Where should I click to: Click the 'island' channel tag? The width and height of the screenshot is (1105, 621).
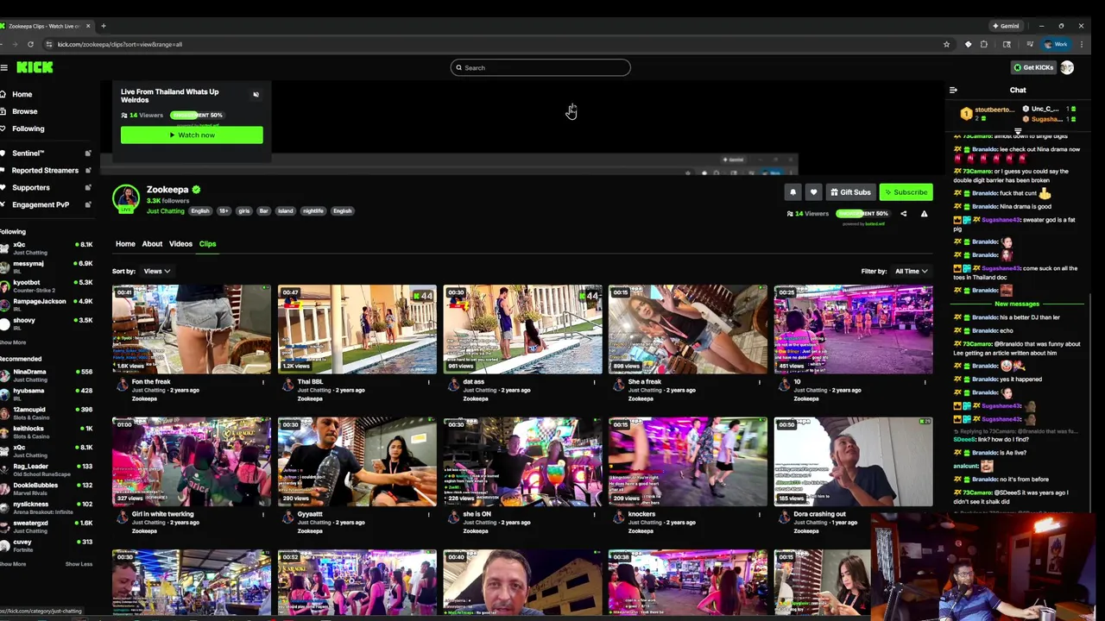pos(285,211)
